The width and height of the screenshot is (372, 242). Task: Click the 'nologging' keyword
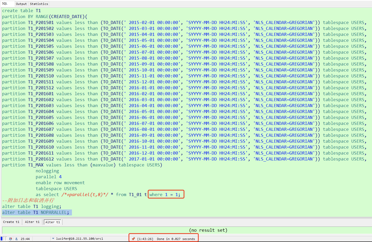47,171
